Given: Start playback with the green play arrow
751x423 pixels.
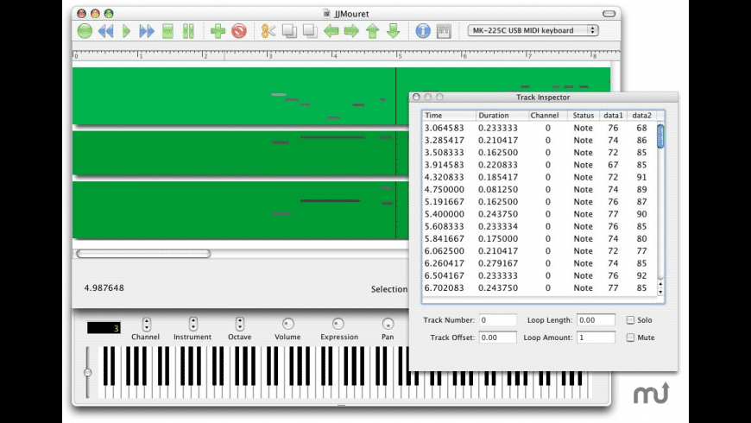Looking at the screenshot, I should point(126,31).
